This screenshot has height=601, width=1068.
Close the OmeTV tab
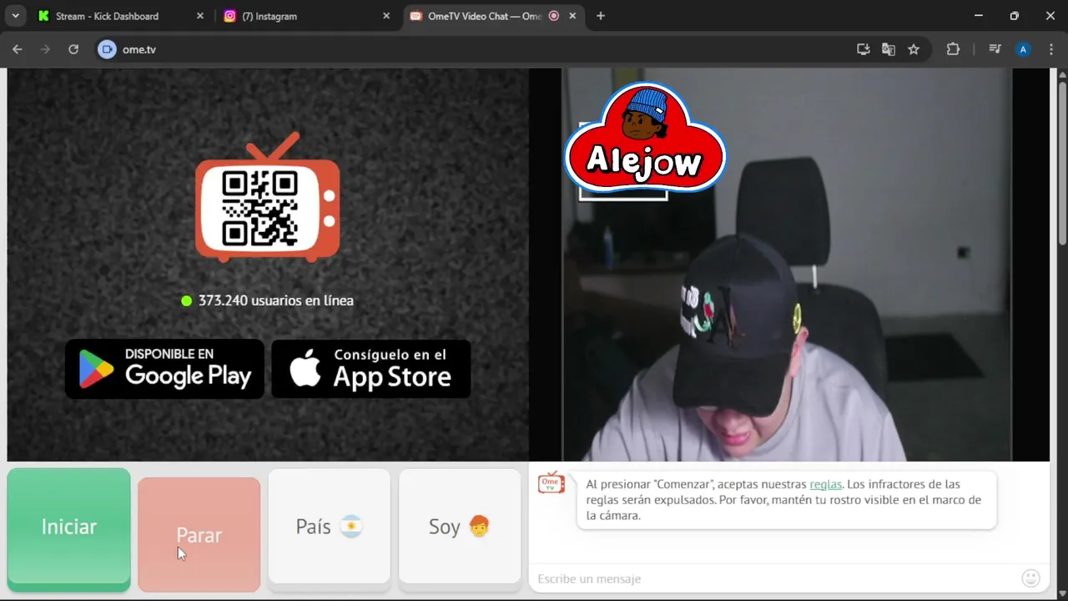[x=574, y=16]
